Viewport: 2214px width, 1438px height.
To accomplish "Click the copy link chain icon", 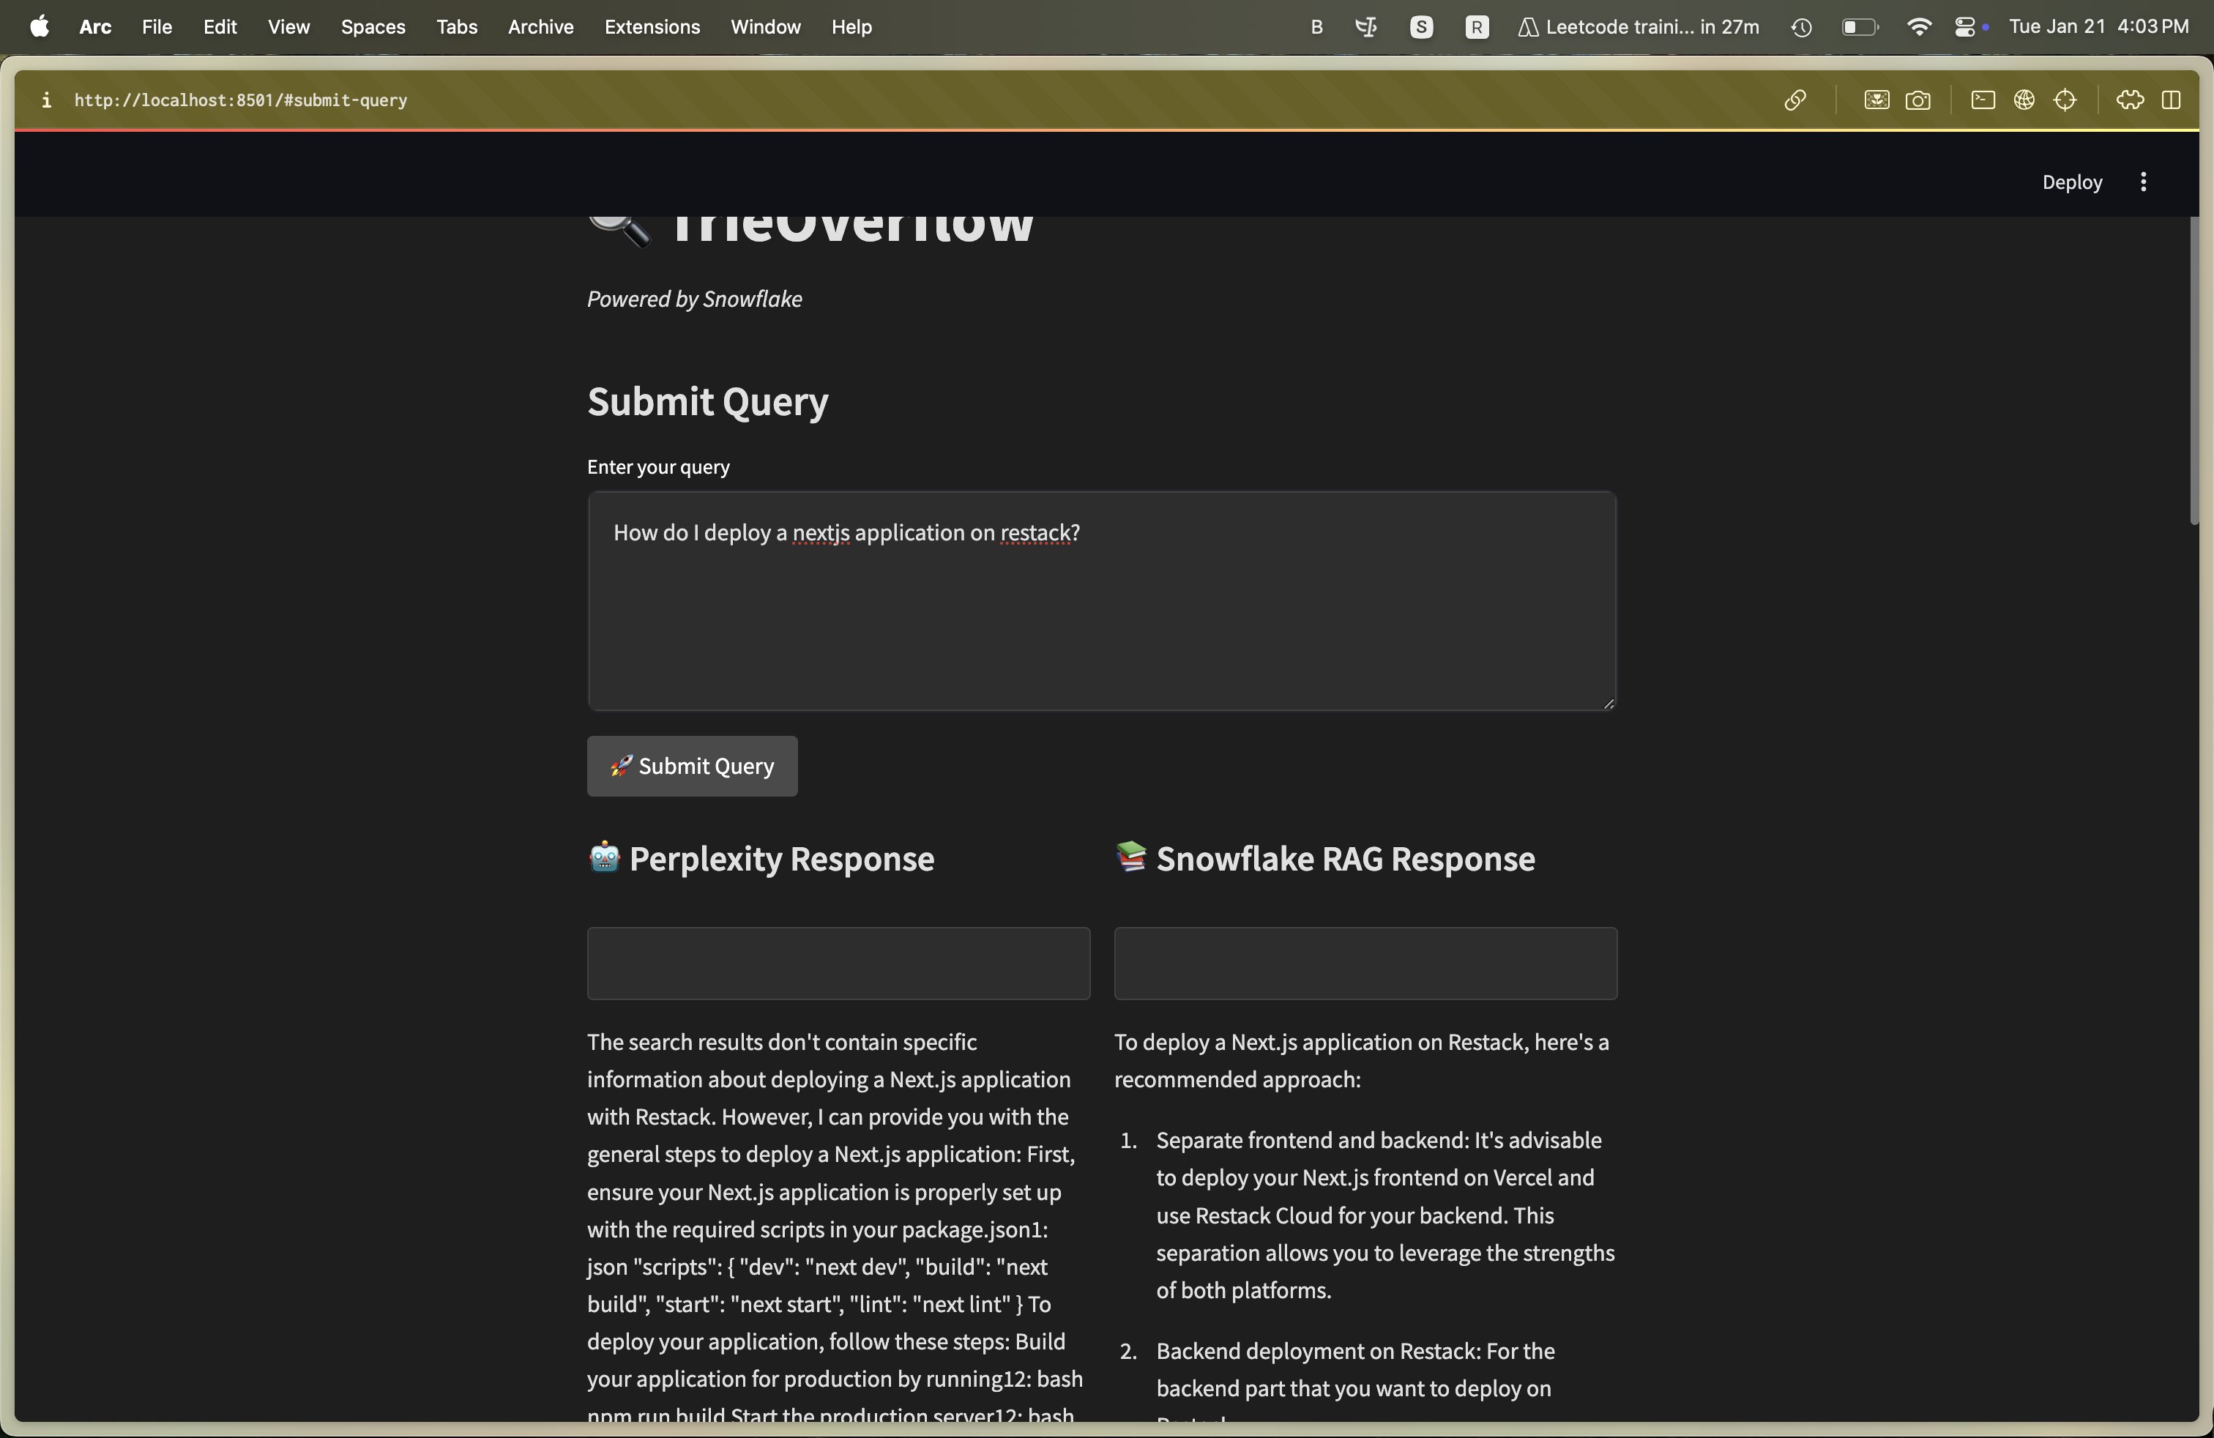I will click(1794, 100).
